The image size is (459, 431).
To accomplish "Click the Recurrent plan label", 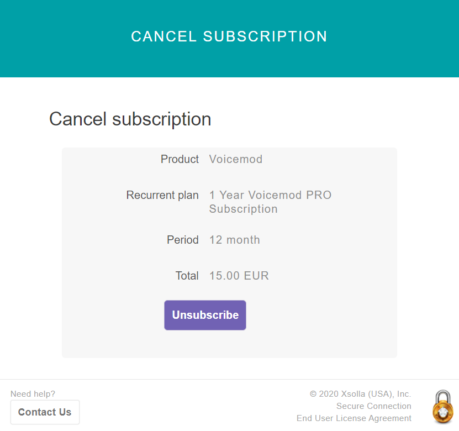I will (162, 195).
